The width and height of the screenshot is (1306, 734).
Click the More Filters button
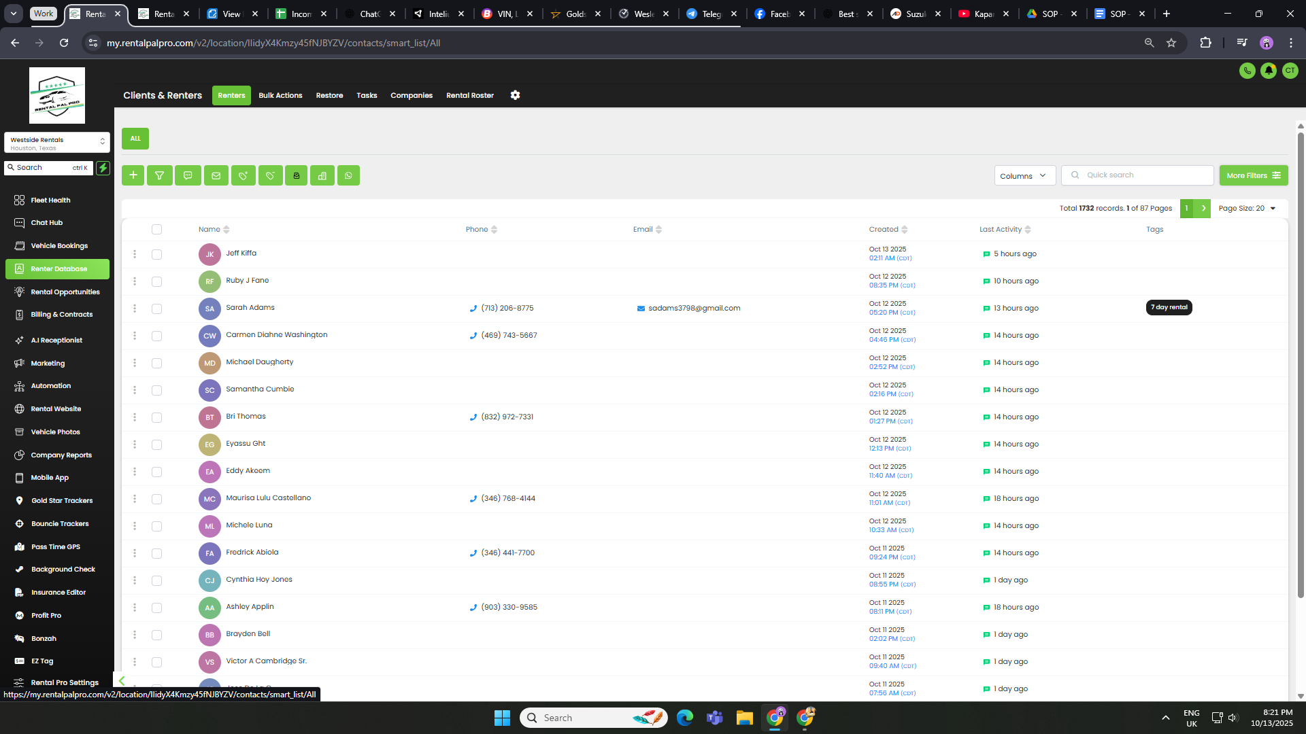1253,175
